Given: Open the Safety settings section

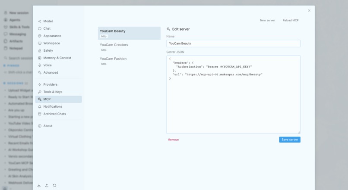Looking at the screenshot, I should (58, 50).
